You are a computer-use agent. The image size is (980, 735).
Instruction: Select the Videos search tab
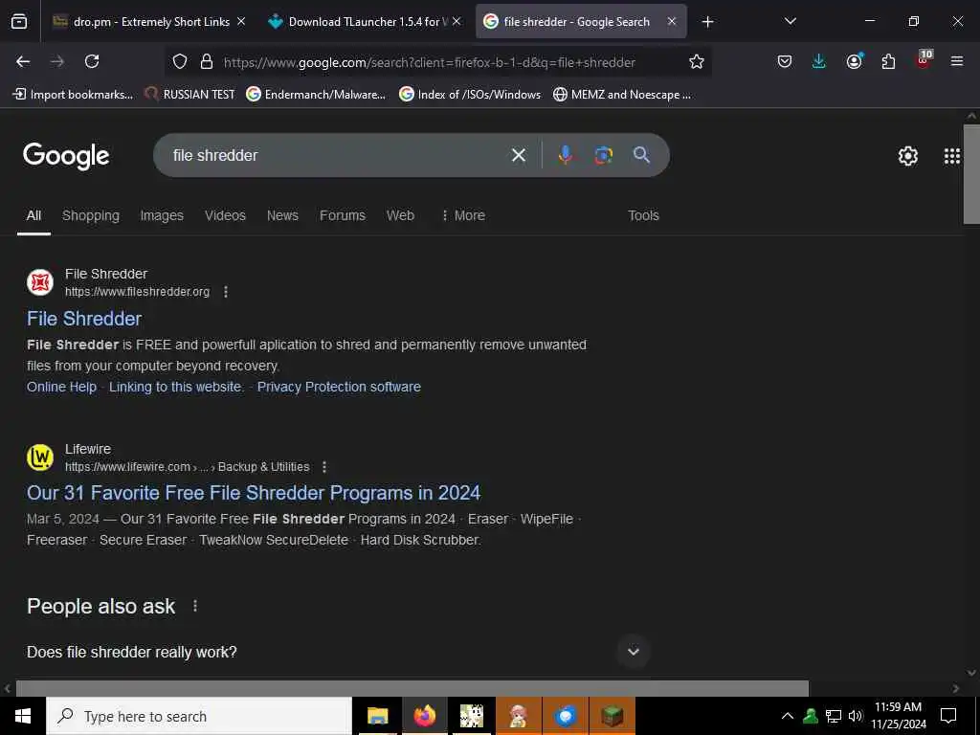[225, 215]
